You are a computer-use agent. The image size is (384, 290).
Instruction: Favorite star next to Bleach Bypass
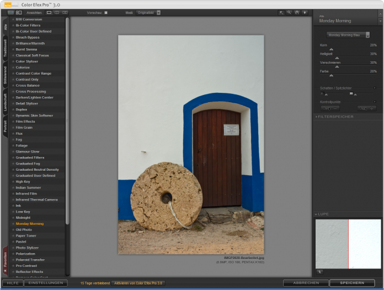pyautogui.click(x=13, y=38)
